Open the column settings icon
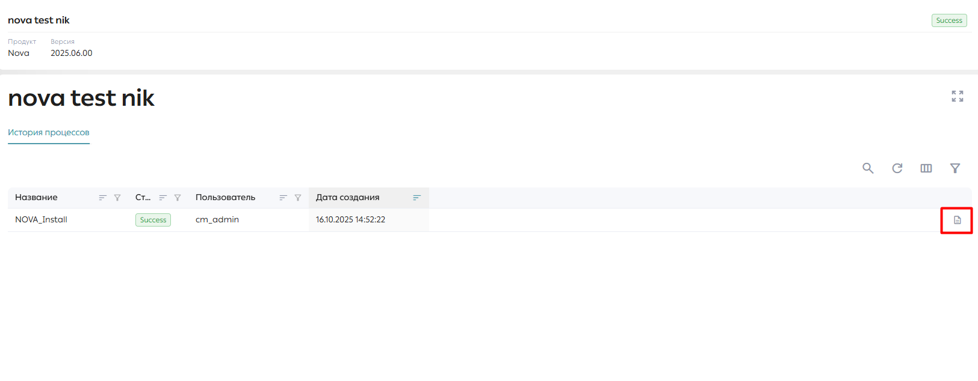This screenshot has width=978, height=381. (926, 168)
